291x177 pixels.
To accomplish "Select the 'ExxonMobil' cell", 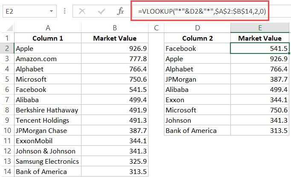I will pyautogui.click(x=48, y=141).
